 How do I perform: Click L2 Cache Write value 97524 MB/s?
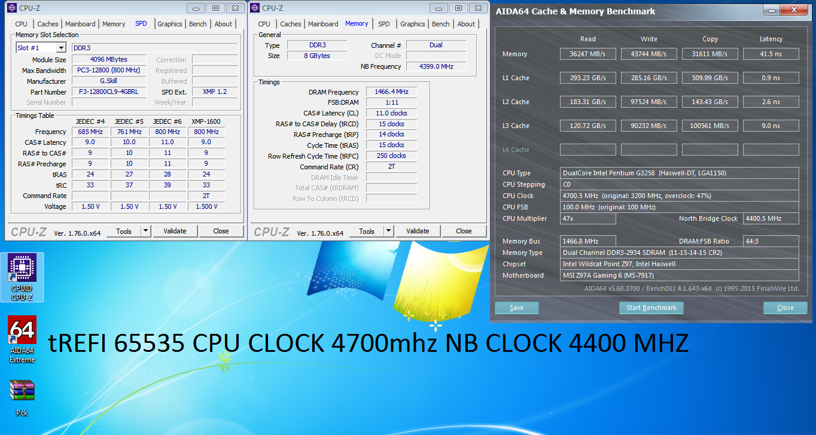(x=649, y=102)
